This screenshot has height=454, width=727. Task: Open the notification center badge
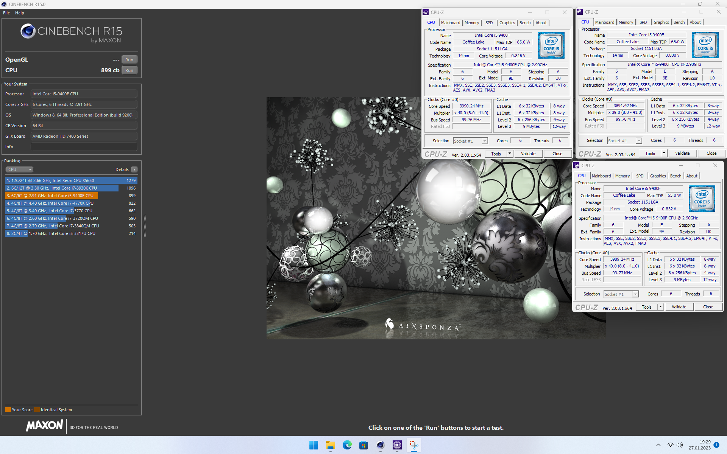coord(716,445)
